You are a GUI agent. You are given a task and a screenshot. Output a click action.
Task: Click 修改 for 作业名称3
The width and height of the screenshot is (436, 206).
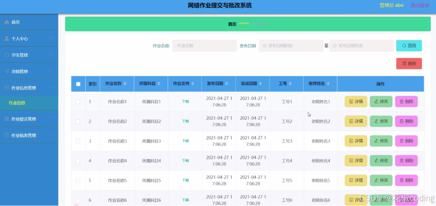coord(381,141)
